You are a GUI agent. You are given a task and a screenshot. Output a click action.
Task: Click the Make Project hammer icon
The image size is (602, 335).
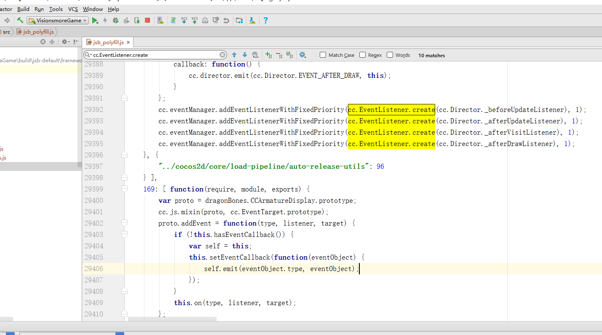pyautogui.click(x=20, y=20)
